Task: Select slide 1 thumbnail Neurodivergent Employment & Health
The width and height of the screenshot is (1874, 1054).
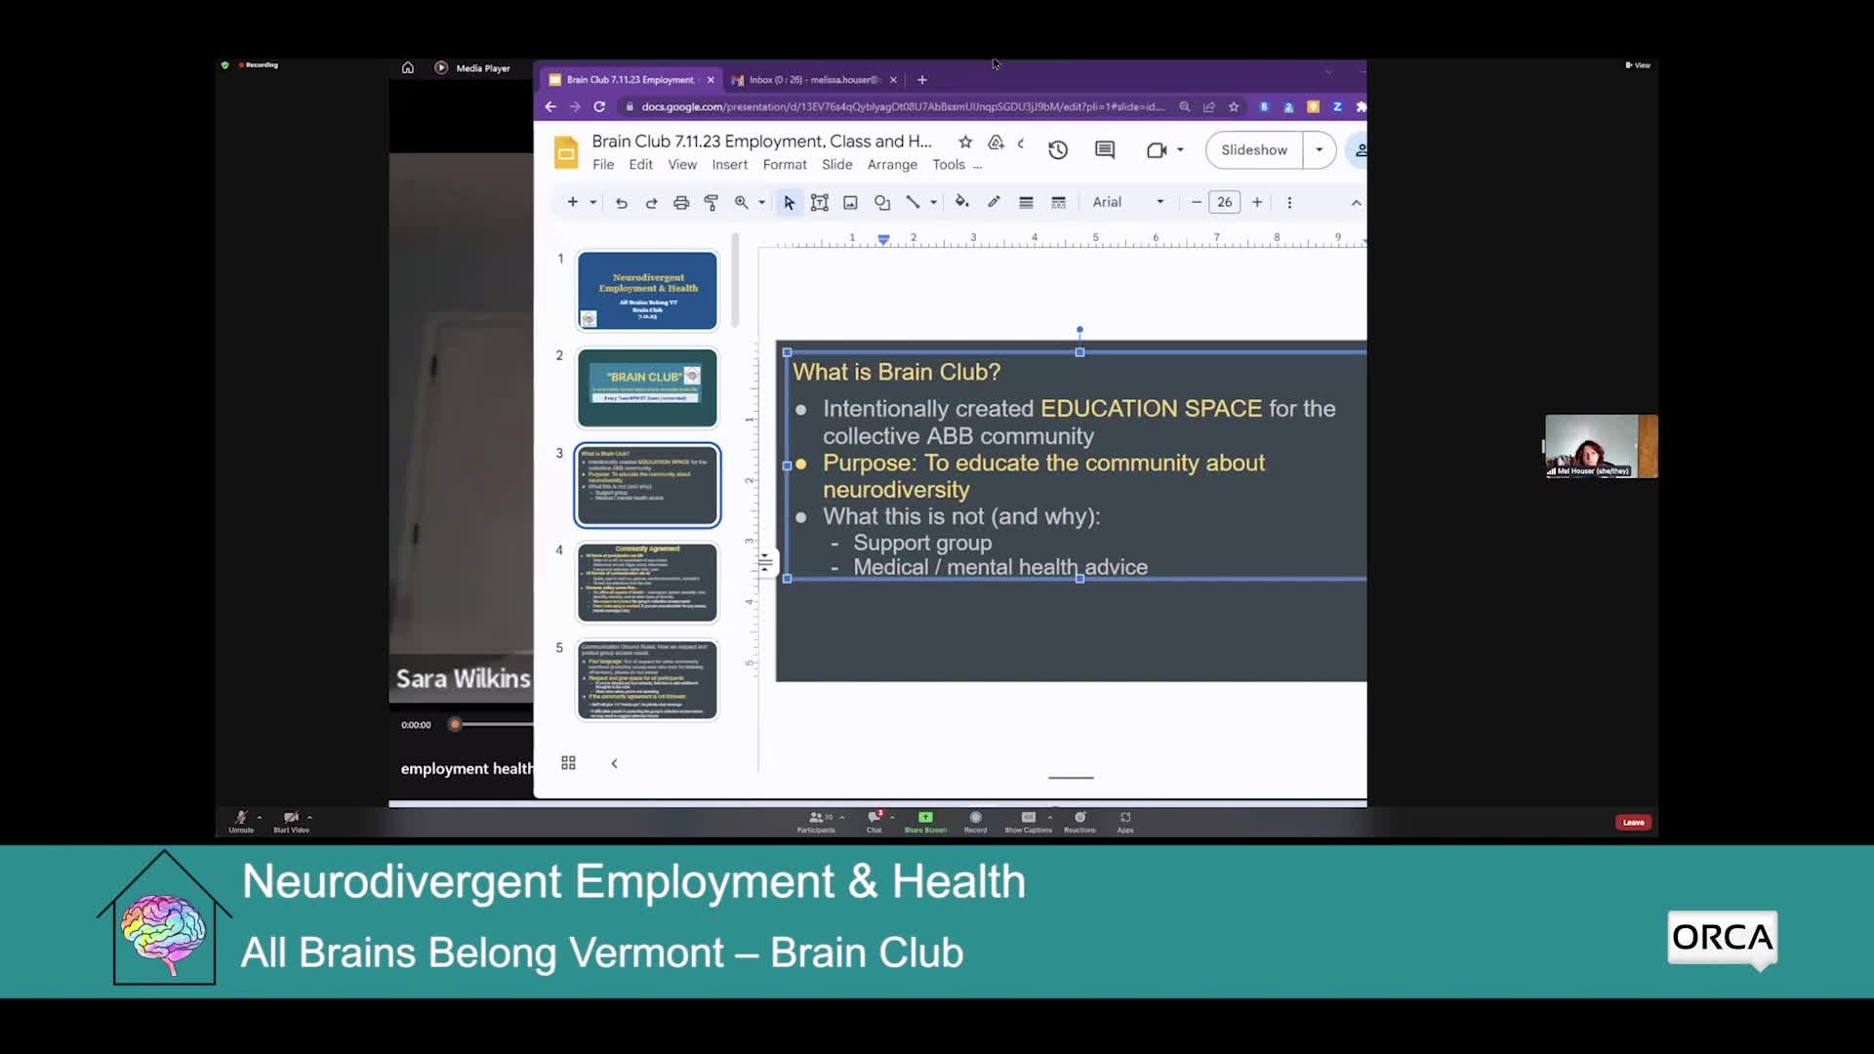Action: click(x=647, y=291)
